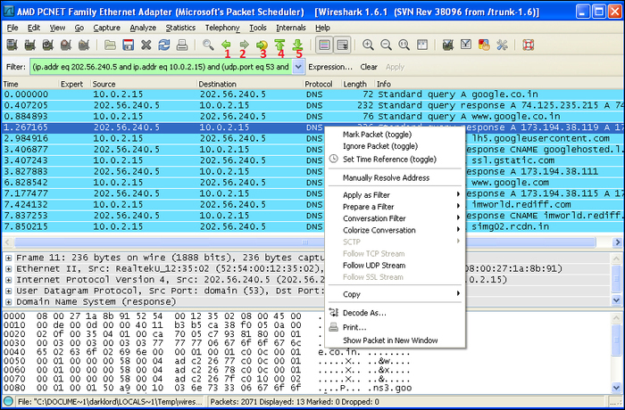The height and width of the screenshot is (410, 625).
Task: Open Prepare a Filter submenu
Action: (x=395, y=207)
